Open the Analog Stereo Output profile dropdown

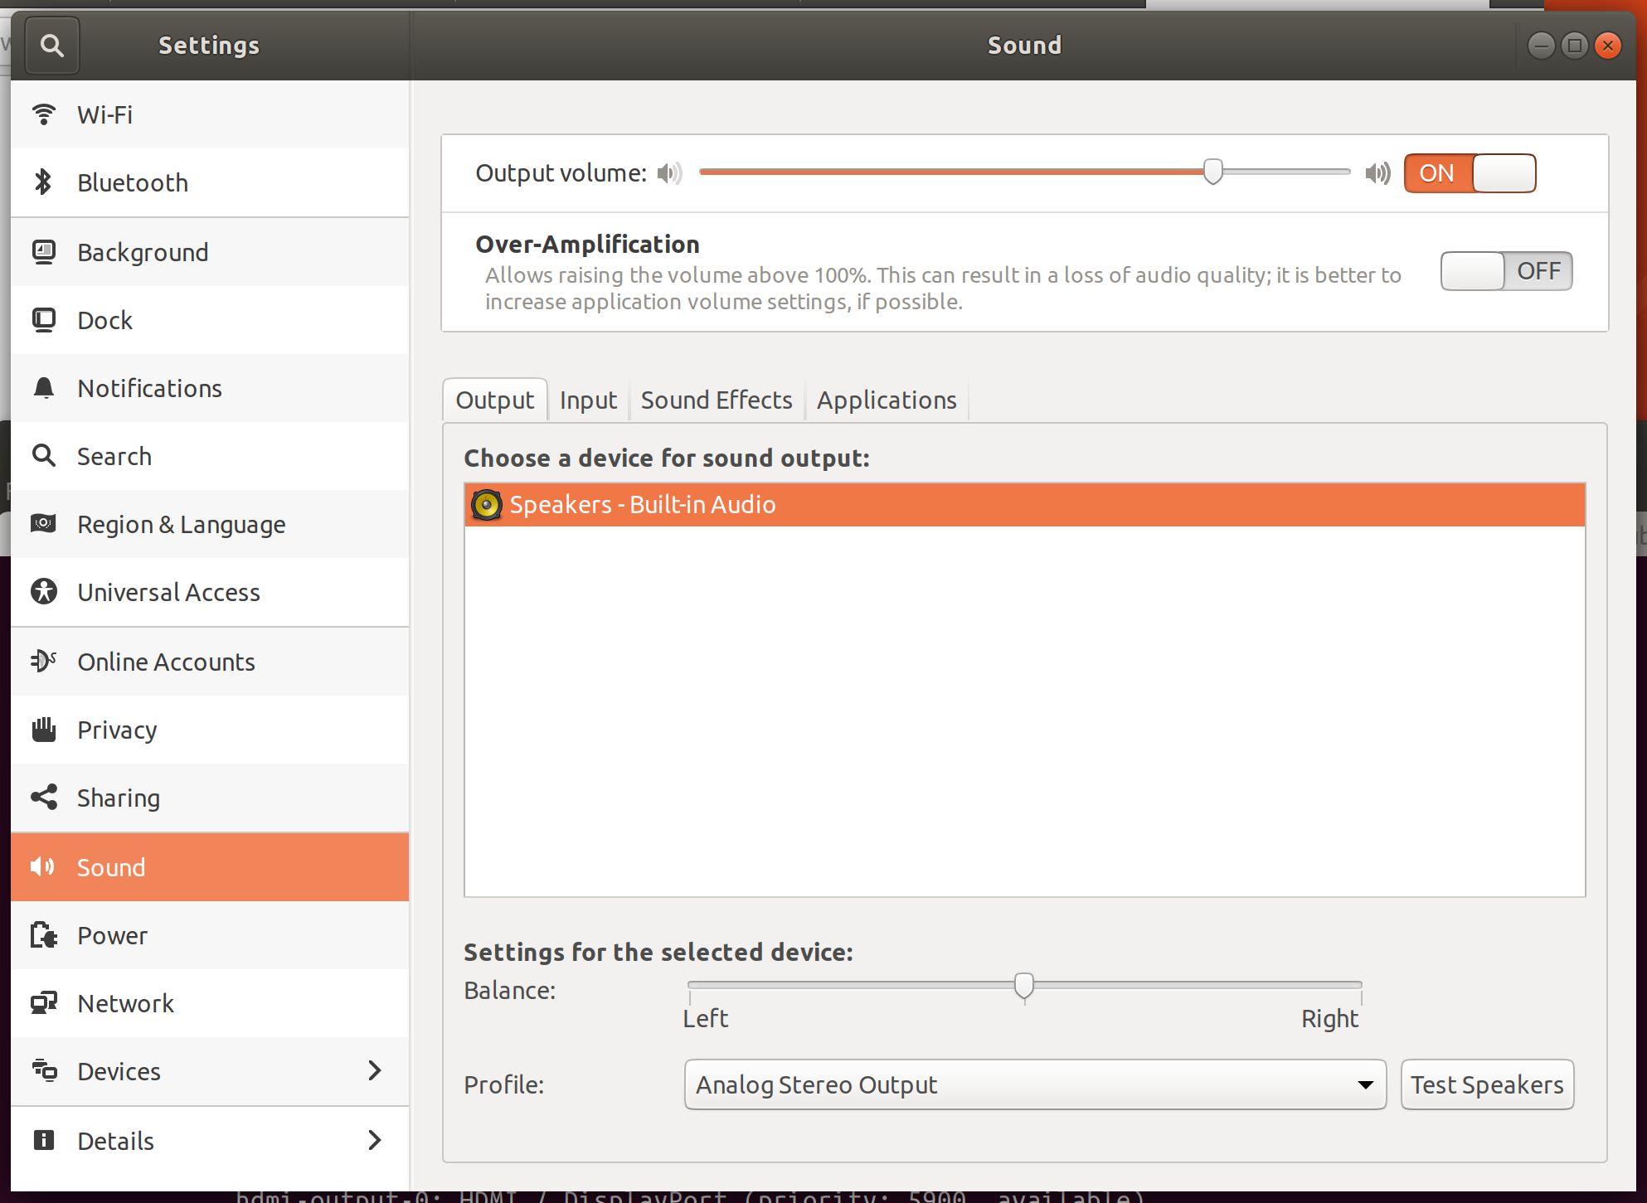1034,1084
